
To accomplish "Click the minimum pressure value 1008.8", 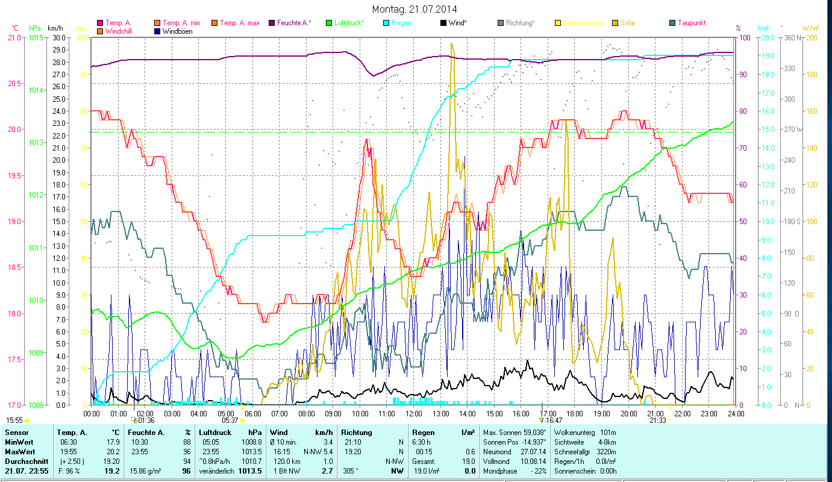I will (252, 442).
